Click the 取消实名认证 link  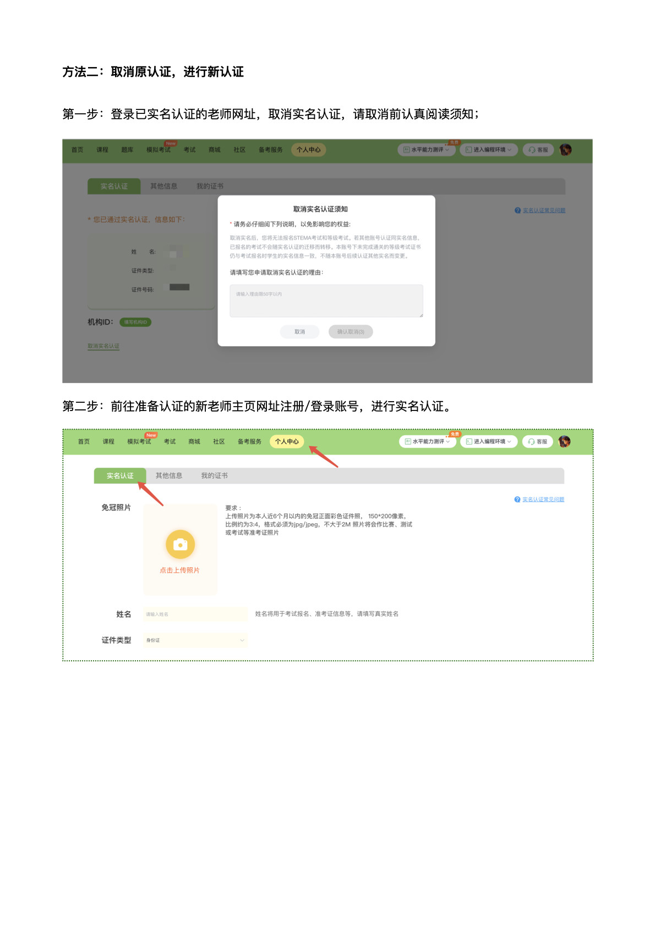point(103,346)
